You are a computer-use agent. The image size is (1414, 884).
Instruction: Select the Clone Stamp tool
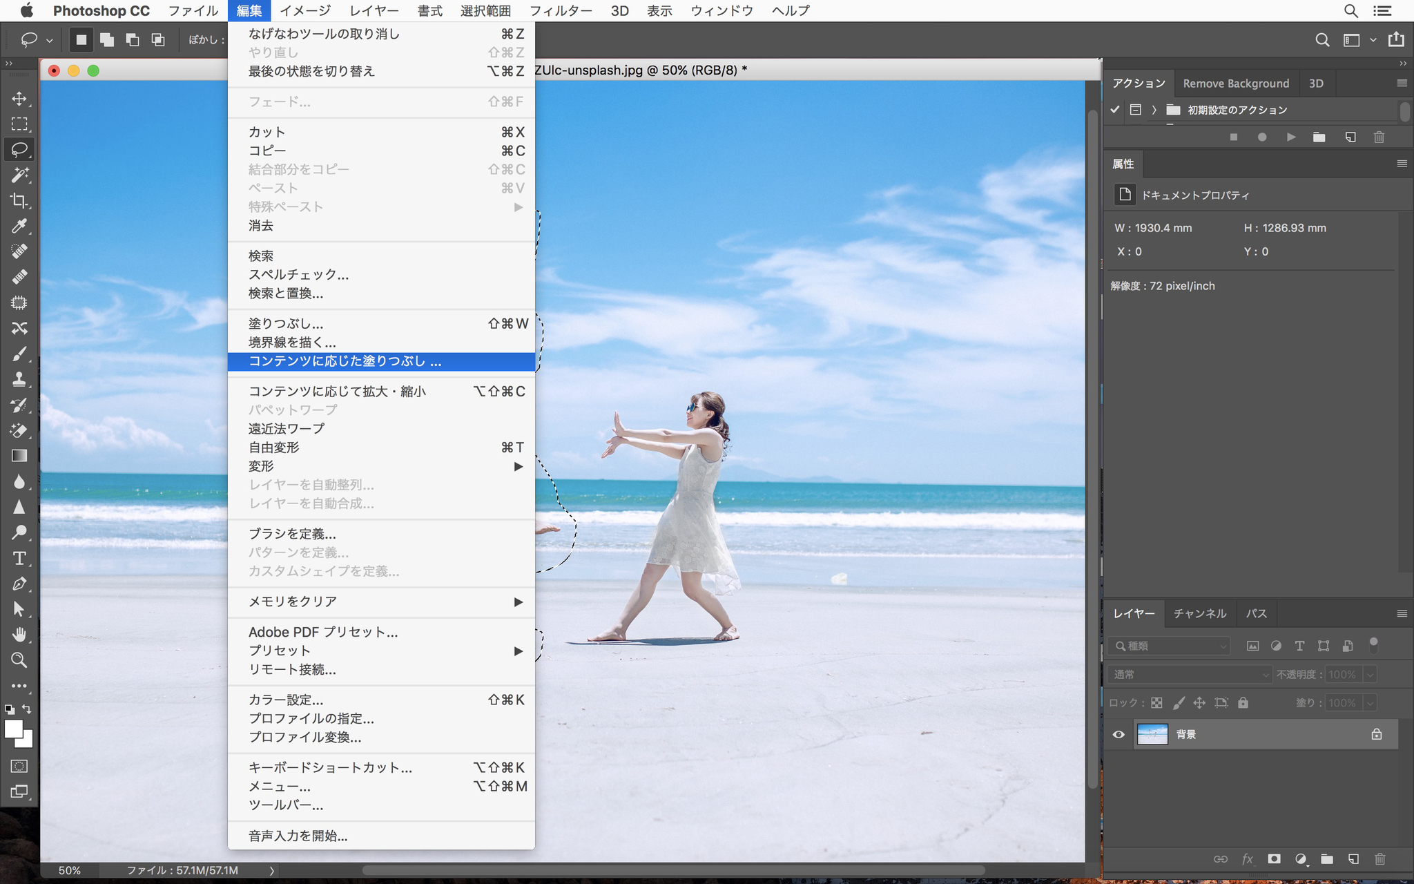19,380
